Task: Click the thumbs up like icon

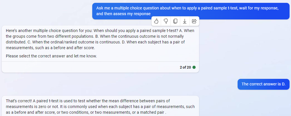Action: (156, 21)
